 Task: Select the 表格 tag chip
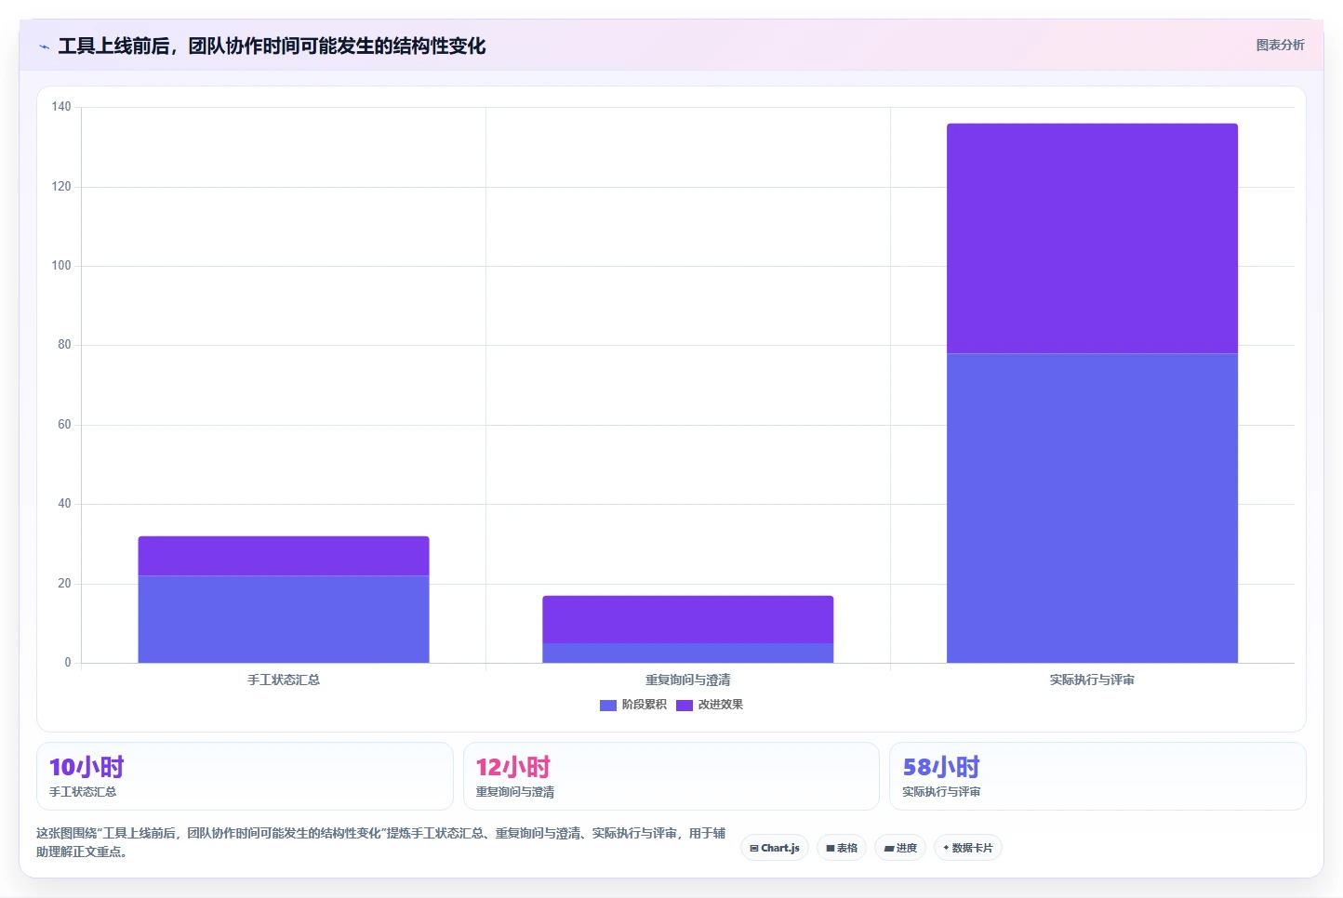(842, 848)
